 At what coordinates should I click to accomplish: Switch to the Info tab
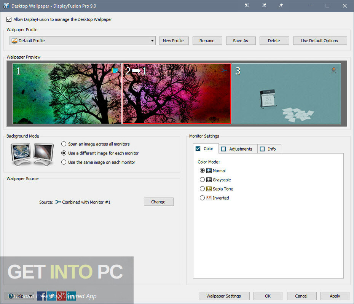pyautogui.click(x=269, y=149)
